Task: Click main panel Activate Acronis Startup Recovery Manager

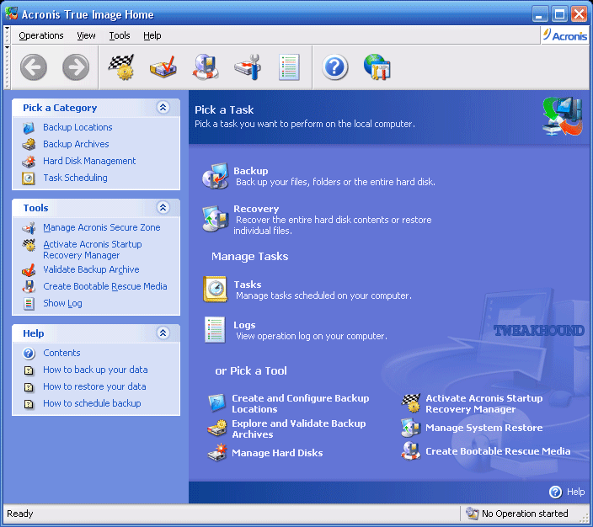Action: click(x=484, y=404)
